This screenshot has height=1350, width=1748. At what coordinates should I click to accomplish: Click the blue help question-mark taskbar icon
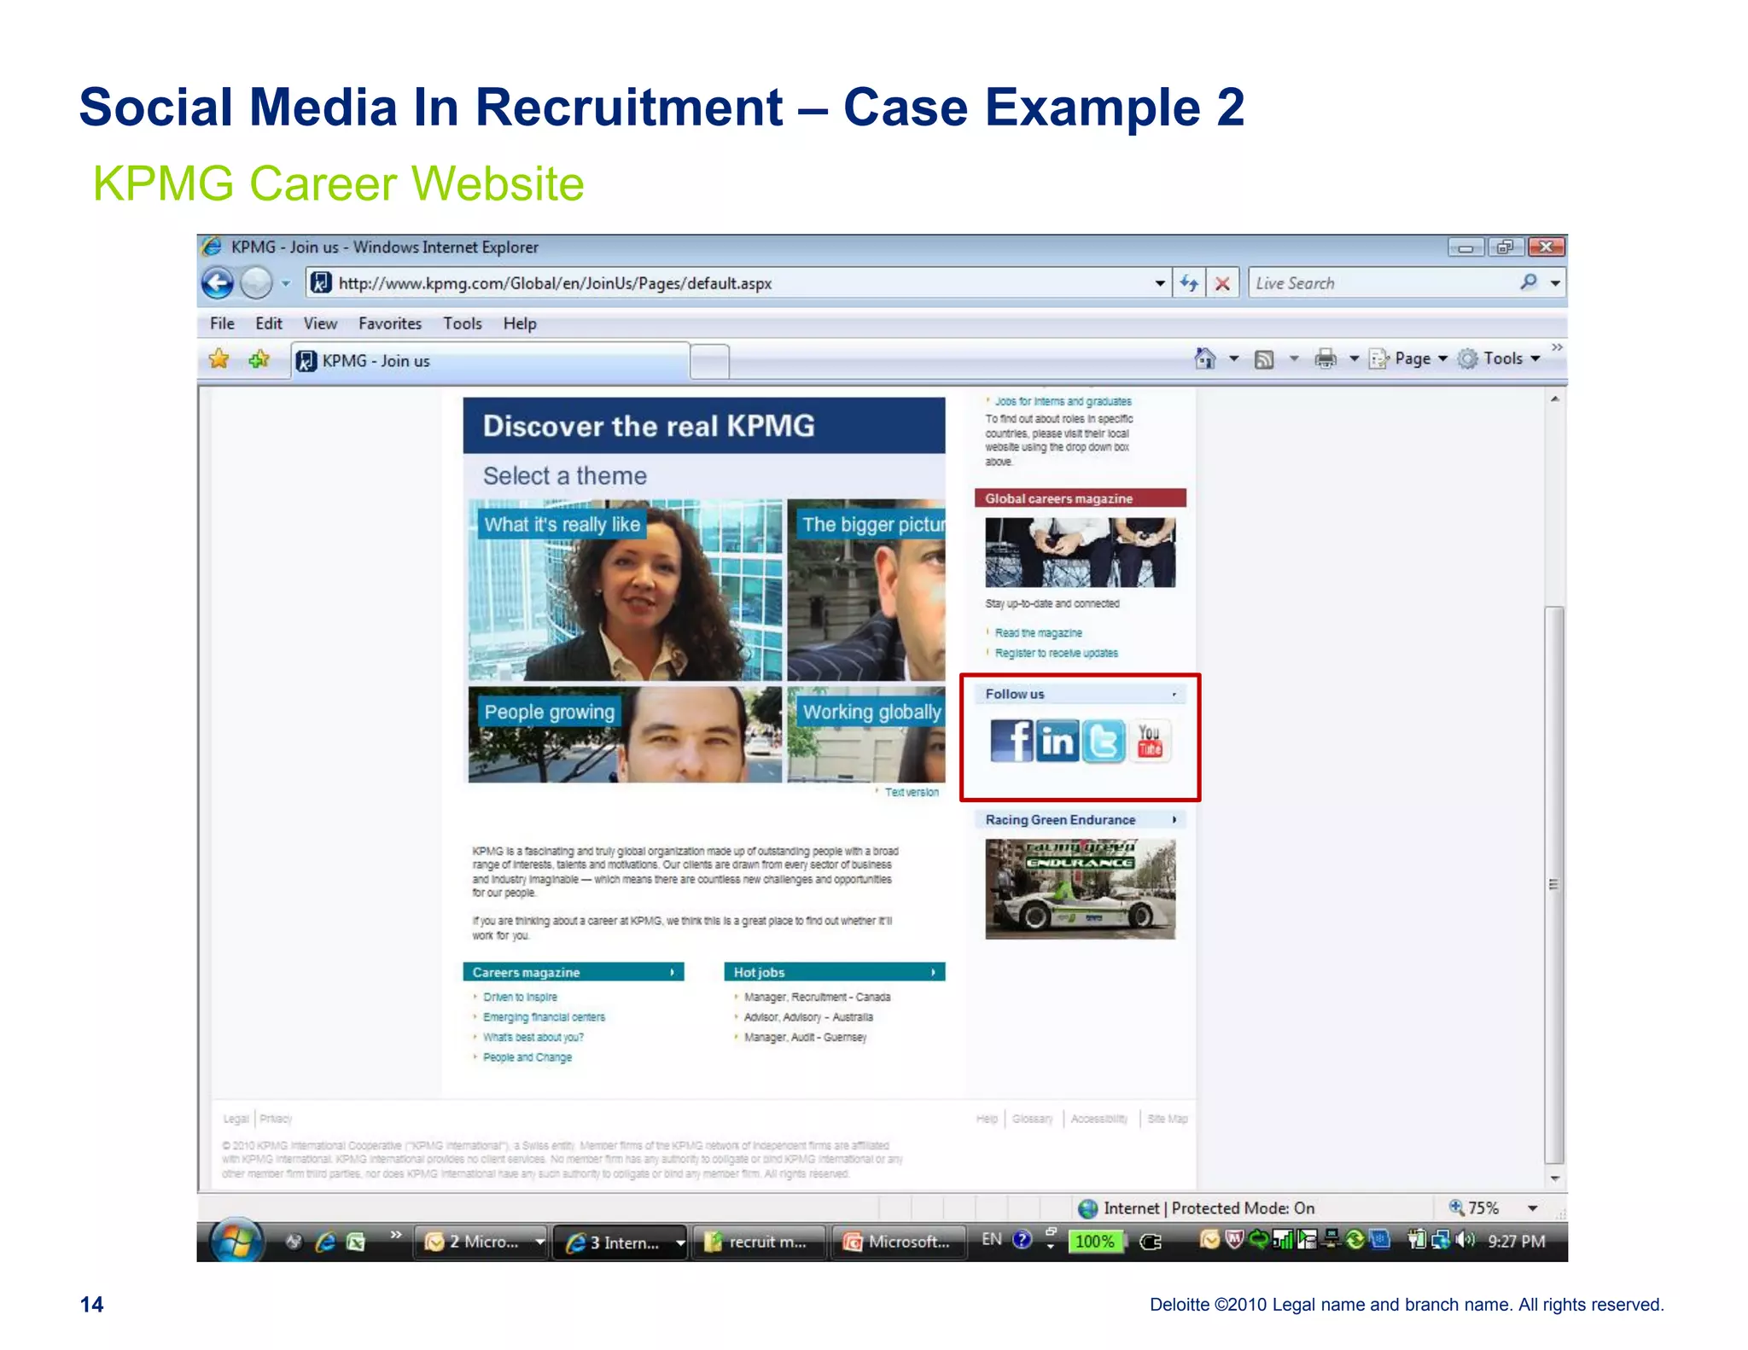1023,1240
